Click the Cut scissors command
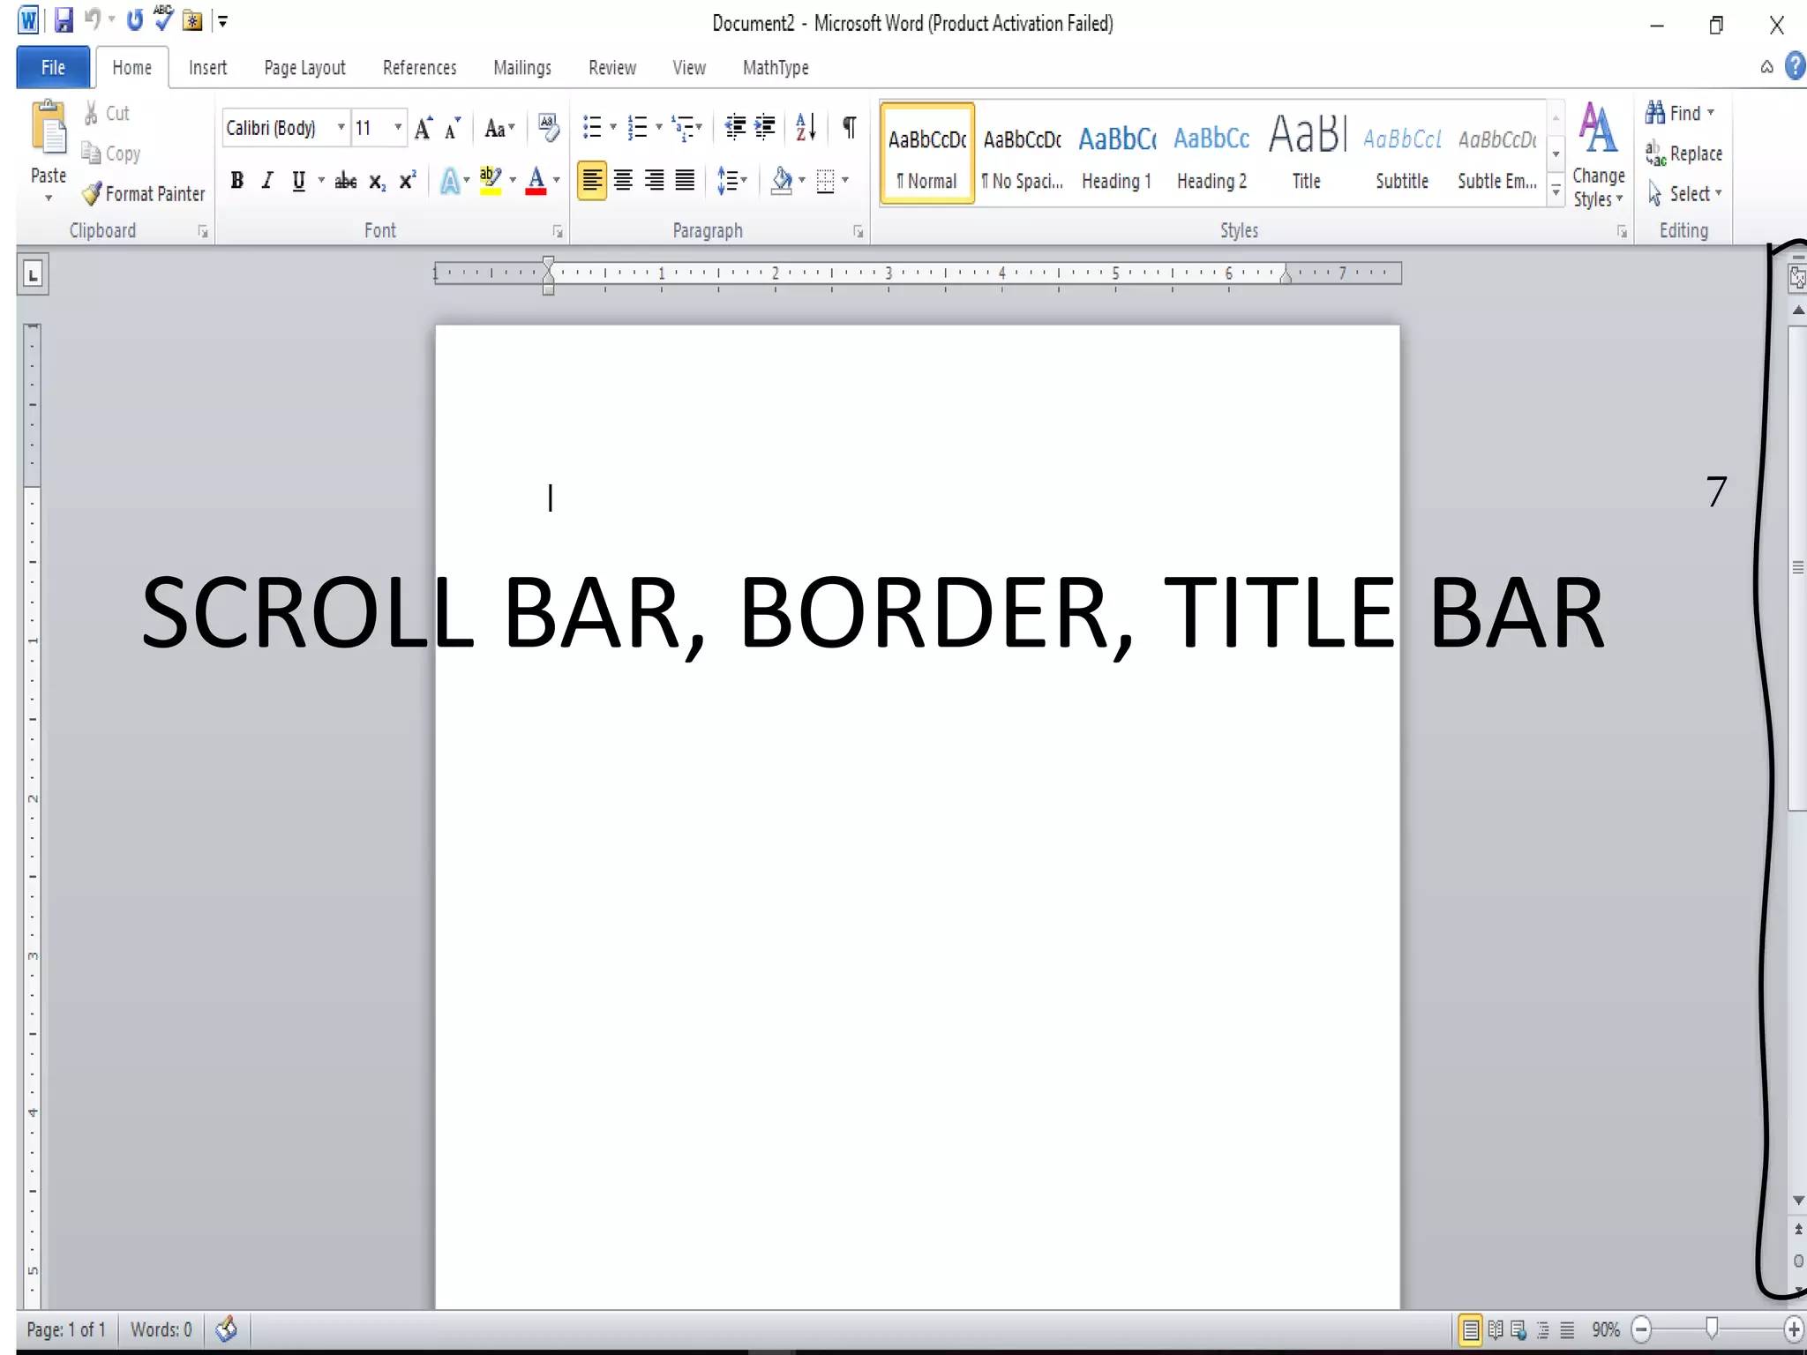 tap(107, 113)
